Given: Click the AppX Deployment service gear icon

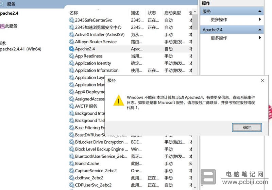Looking at the screenshot, I should 71,92.
